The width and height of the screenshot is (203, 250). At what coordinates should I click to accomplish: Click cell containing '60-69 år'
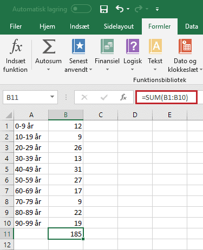(31, 191)
